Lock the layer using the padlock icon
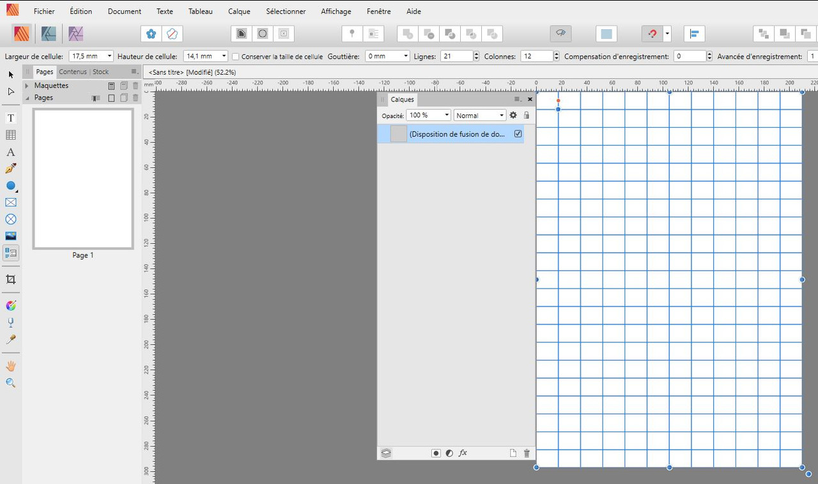The image size is (818, 484). pos(526,115)
